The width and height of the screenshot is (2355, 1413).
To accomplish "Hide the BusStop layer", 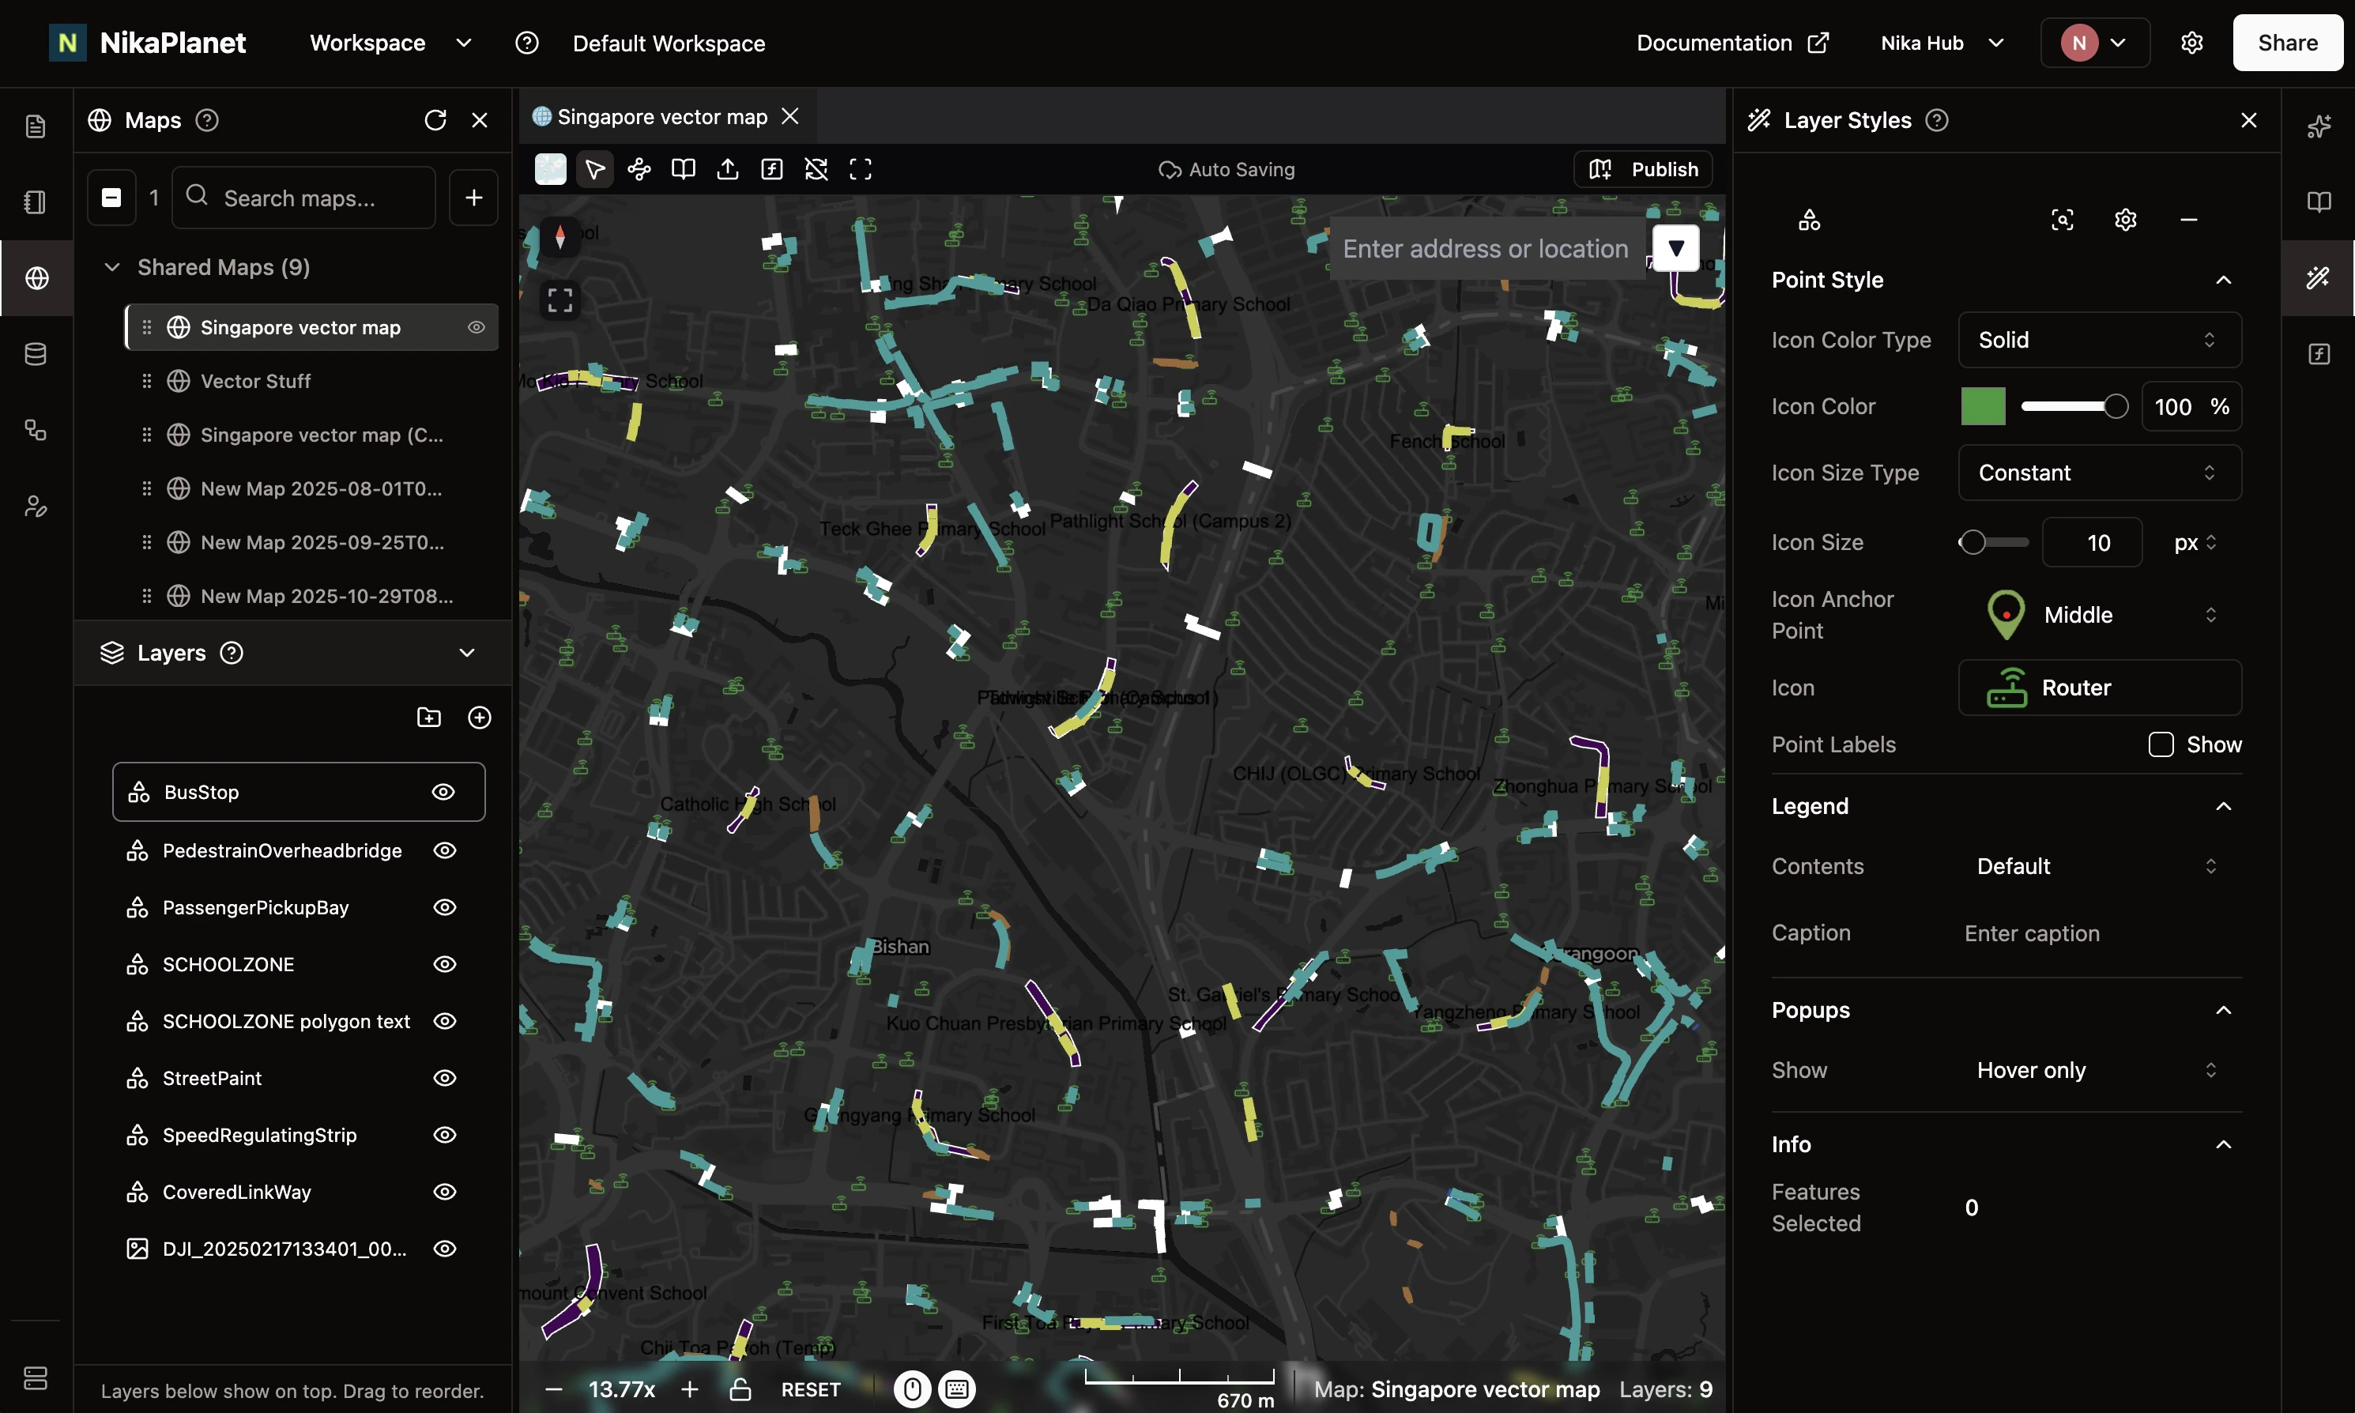I will [443, 791].
